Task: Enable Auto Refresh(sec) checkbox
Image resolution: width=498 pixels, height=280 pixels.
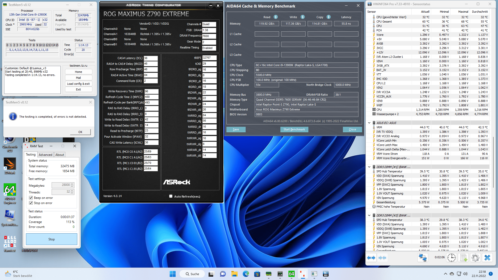Action: 171,196
